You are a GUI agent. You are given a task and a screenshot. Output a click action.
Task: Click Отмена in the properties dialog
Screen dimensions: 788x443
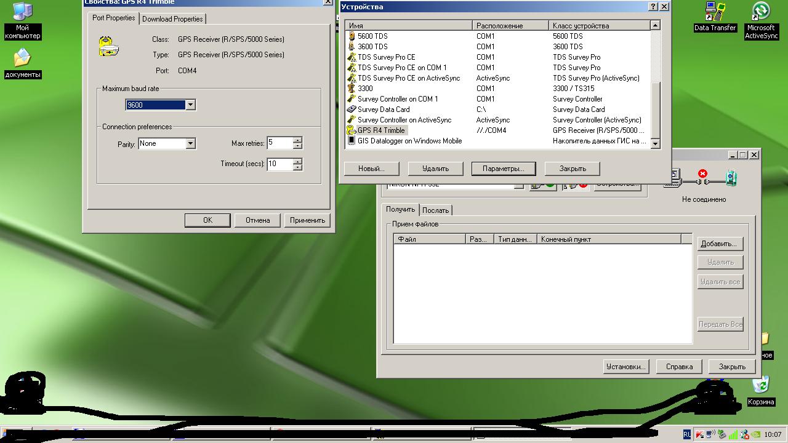258,220
